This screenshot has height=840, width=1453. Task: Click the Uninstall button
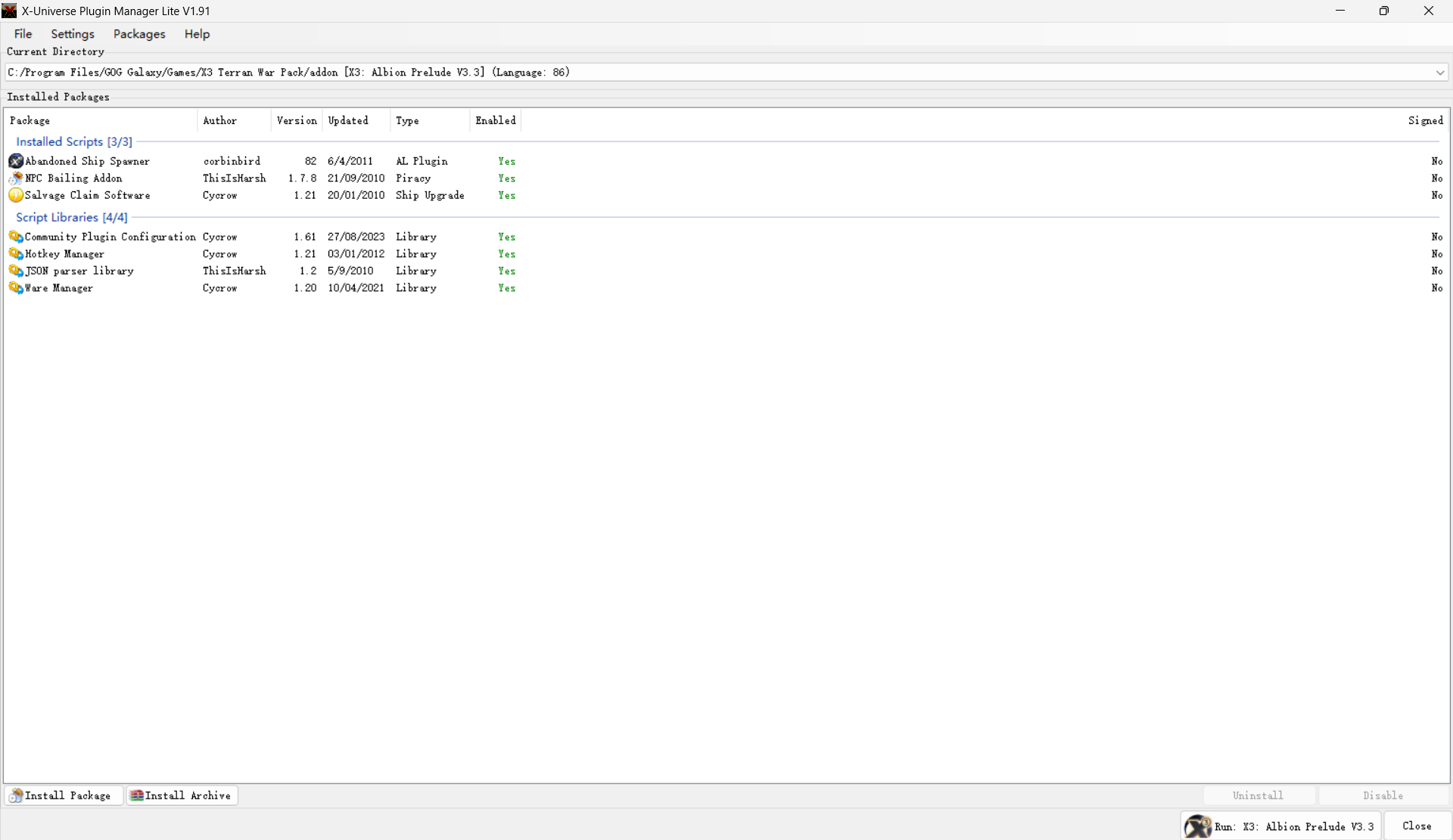[1258, 795]
